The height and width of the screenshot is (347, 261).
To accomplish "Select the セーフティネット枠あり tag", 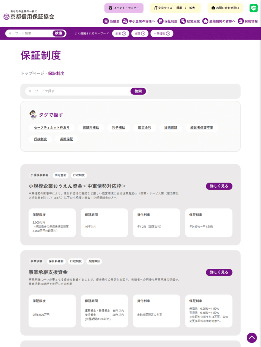I will click(x=52, y=128).
